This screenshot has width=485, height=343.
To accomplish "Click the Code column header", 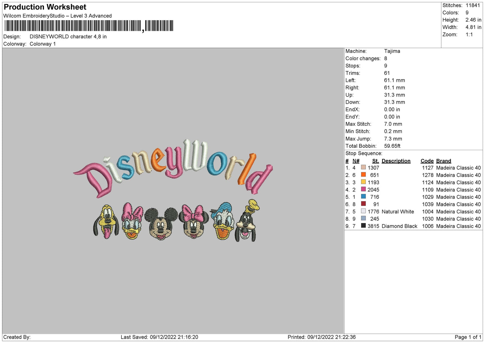I will pos(427,161).
